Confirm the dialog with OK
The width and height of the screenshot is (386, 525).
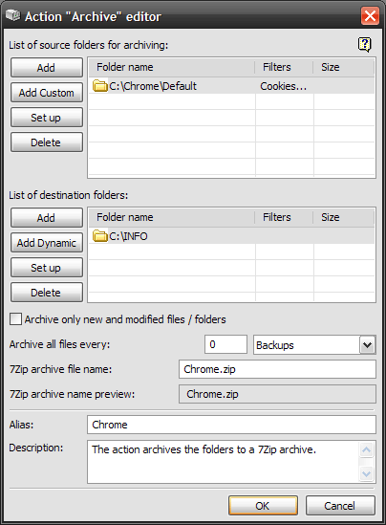point(263,506)
